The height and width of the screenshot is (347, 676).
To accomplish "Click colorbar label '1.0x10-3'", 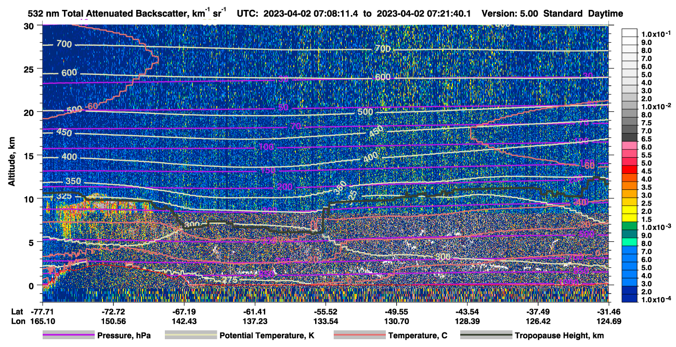I will point(656,227).
